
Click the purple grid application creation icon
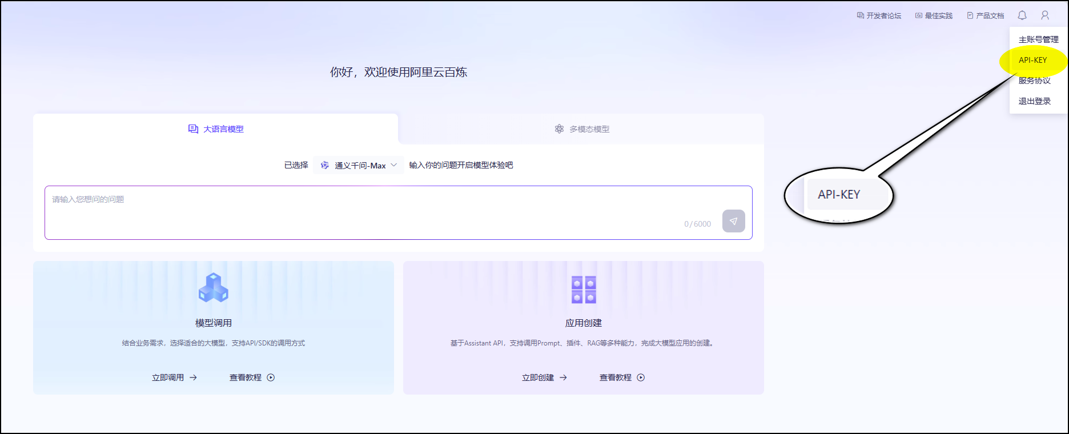[584, 290]
